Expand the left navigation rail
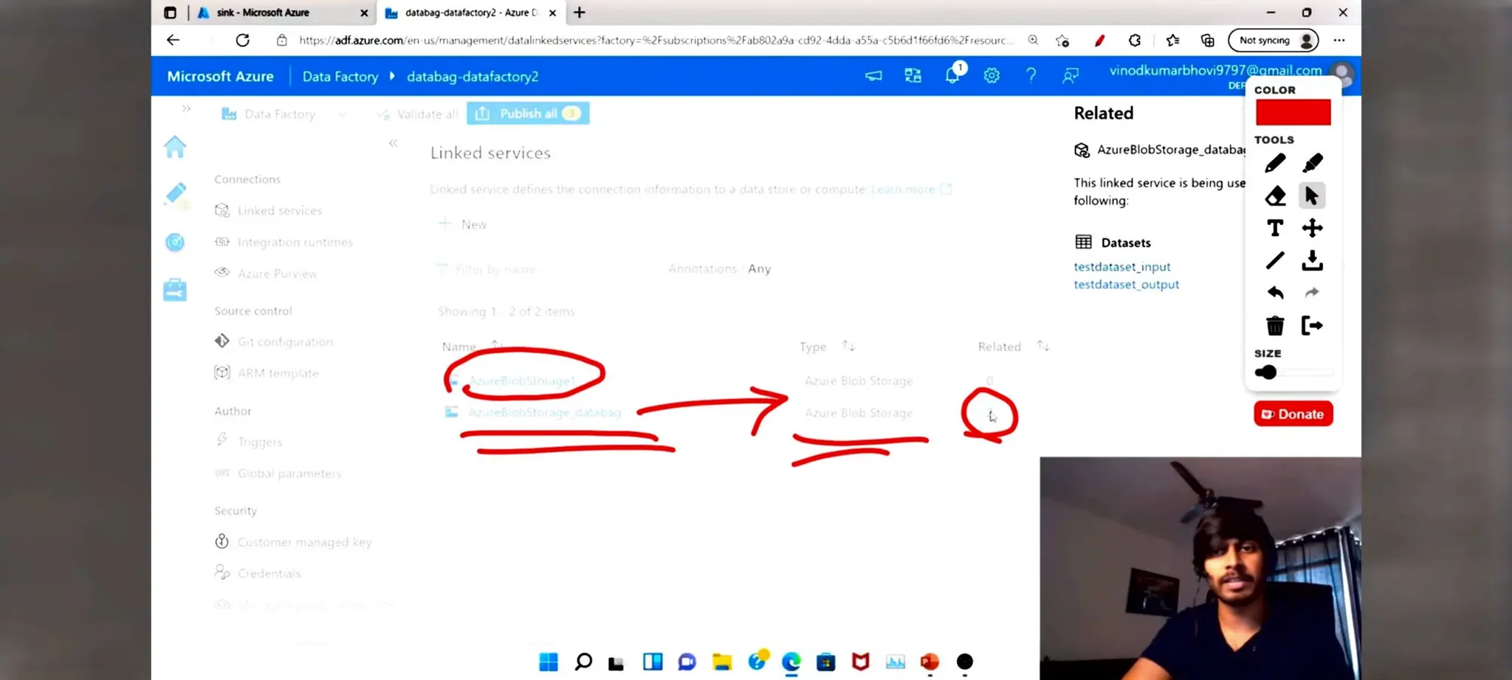The height and width of the screenshot is (680, 1512). (186, 108)
